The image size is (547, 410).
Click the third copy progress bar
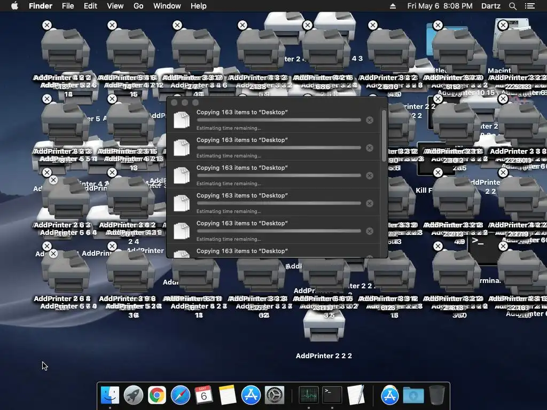click(279, 175)
